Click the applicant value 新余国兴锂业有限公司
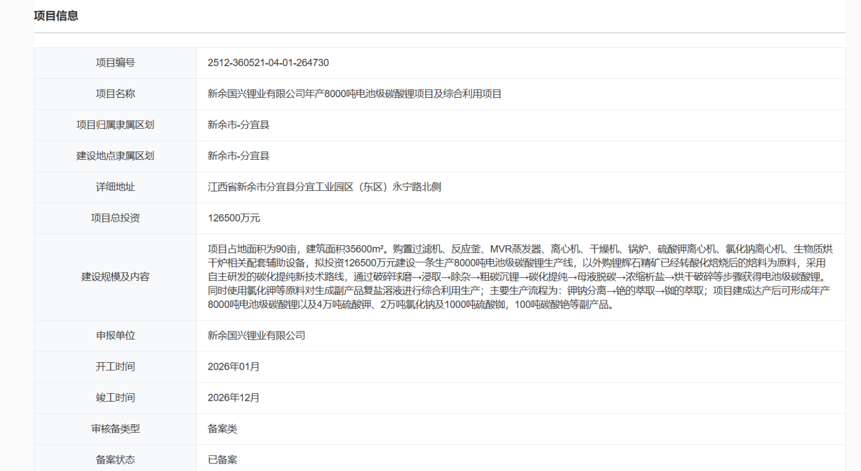Screen dimensions: 861x471 point(256,336)
